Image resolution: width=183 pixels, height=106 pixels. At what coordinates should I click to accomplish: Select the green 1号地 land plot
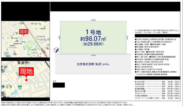tap(93, 37)
